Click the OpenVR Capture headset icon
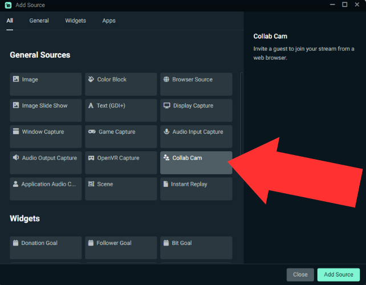Screen dimensions: 366x285 (91, 158)
